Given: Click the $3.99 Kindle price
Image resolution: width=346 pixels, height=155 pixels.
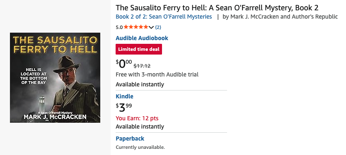Looking at the screenshot, I should point(124,107).
